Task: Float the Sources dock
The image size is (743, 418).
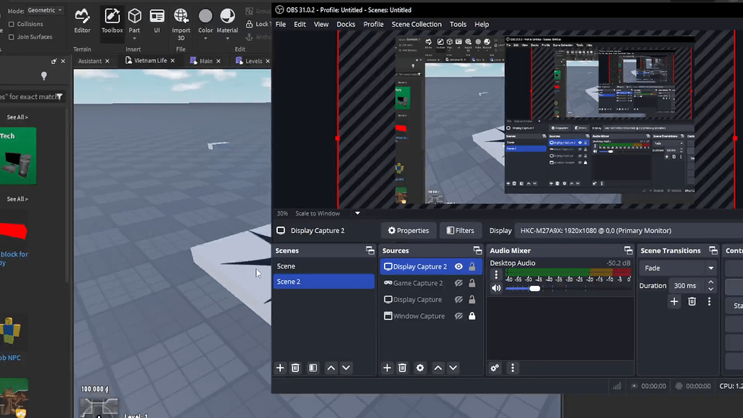Action: coord(477,250)
